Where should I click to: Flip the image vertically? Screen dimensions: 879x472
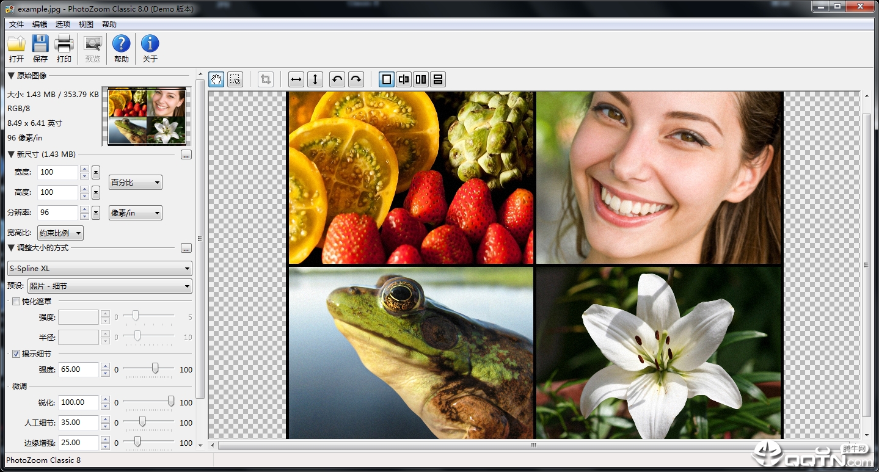[315, 79]
